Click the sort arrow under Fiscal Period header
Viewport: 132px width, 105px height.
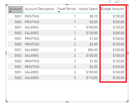59,12
